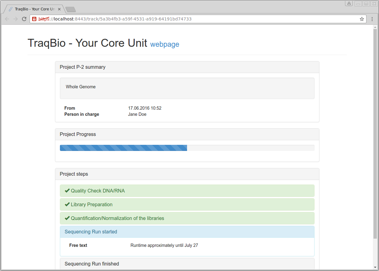This screenshot has width=379, height=271.
Task: Click the date 17.06.2016 10:52
Action: 145,108
